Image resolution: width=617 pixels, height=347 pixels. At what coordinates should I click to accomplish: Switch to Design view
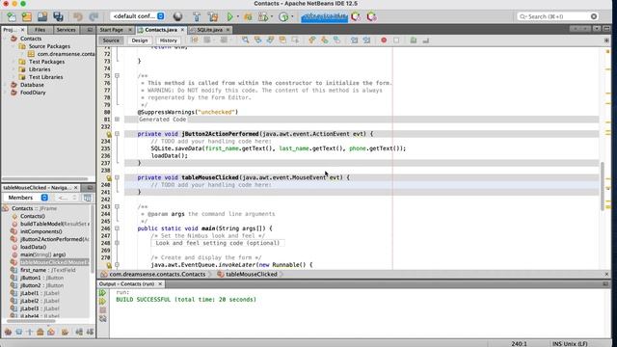click(x=139, y=40)
